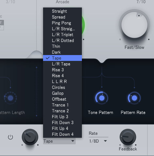Screen dimensions: 154x156
Task: Click the Feedback knob
Action: pos(128,137)
